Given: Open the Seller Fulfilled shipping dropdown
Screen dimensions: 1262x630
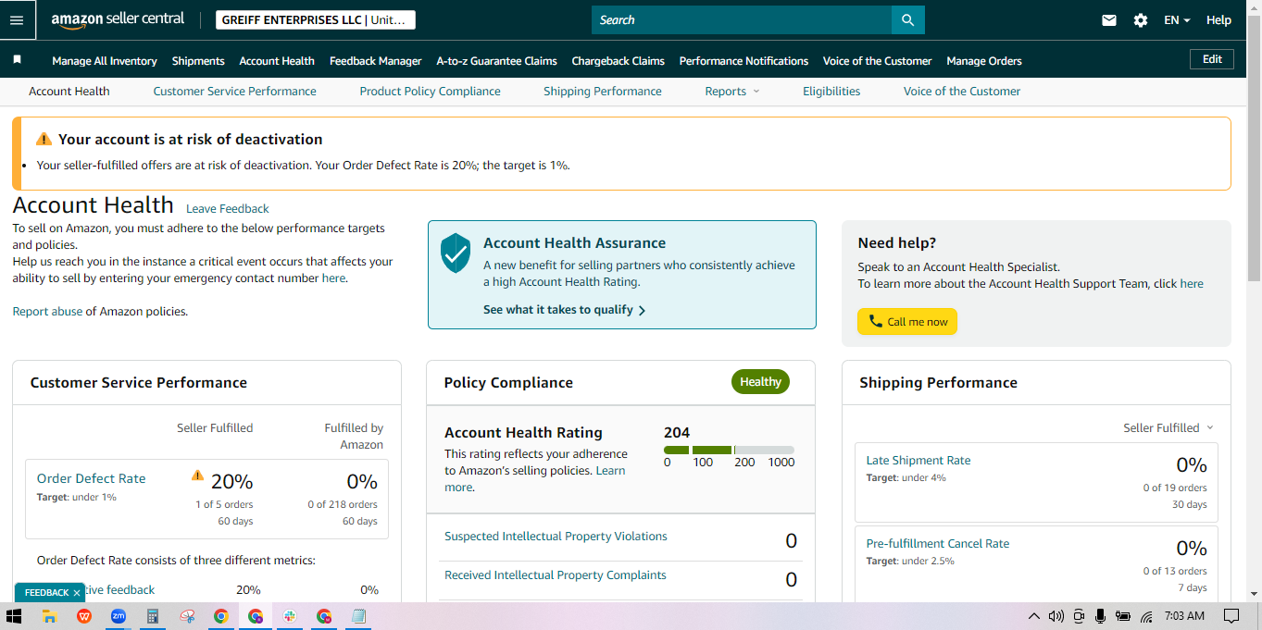Looking at the screenshot, I should click(1168, 427).
